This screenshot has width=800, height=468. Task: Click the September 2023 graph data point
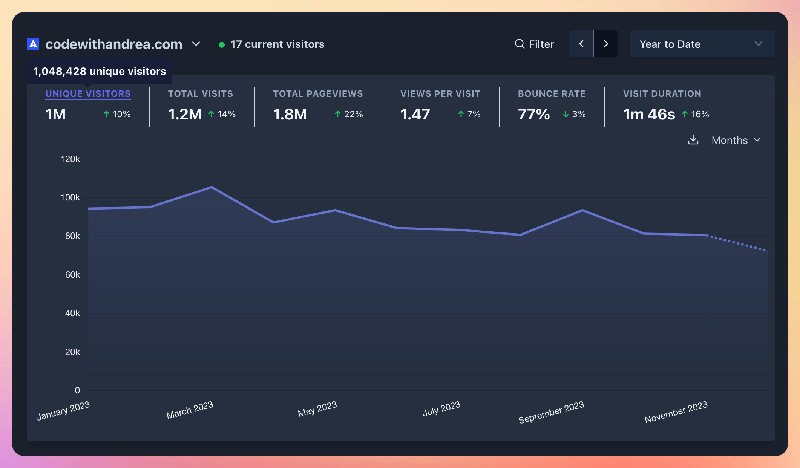(582, 210)
